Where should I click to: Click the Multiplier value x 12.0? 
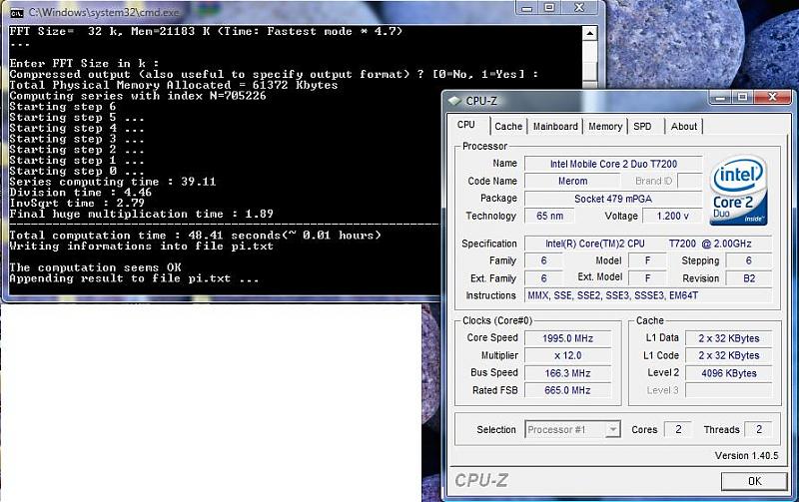point(567,356)
